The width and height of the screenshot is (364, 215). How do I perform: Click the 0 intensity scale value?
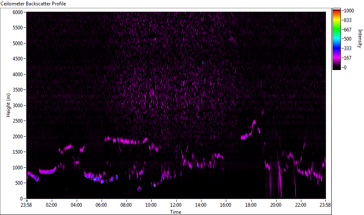345,67
